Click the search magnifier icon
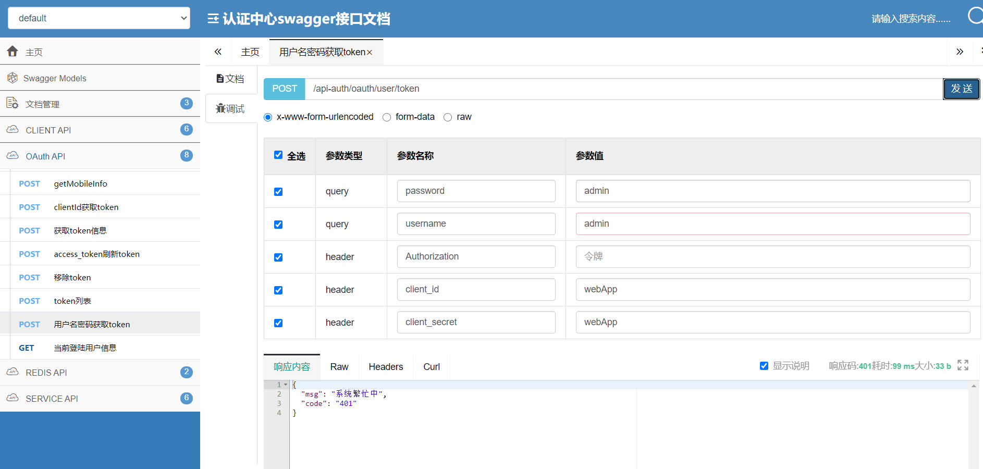983x469 pixels. point(975,16)
